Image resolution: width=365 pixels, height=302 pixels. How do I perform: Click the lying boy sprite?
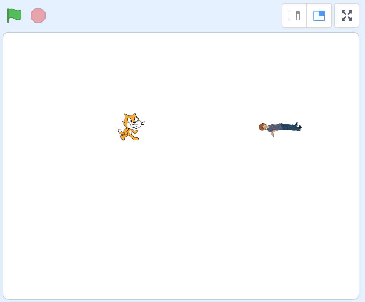click(x=280, y=129)
